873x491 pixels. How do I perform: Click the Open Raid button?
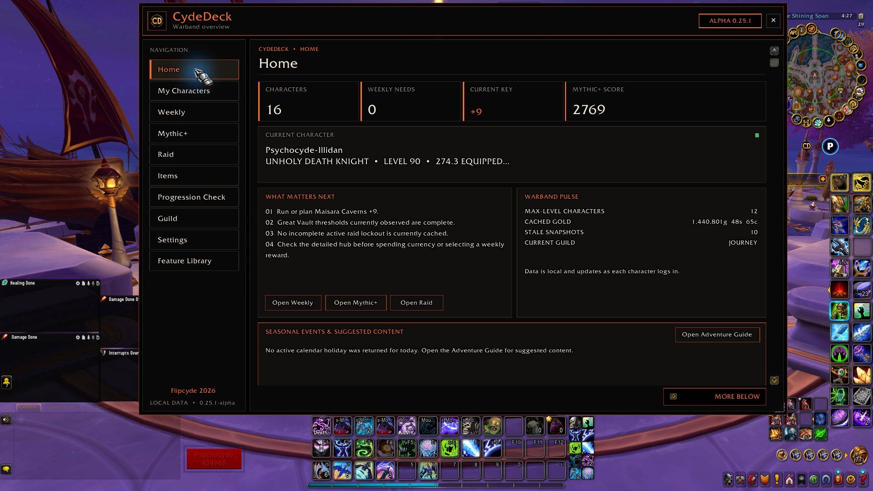tap(416, 303)
